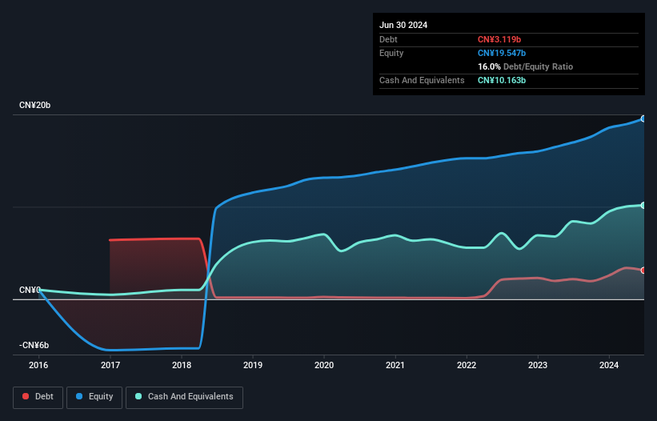Viewport: 657px width, 421px height.
Task: Toggle Cash And Equivalents legend button
Action: click(x=184, y=397)
